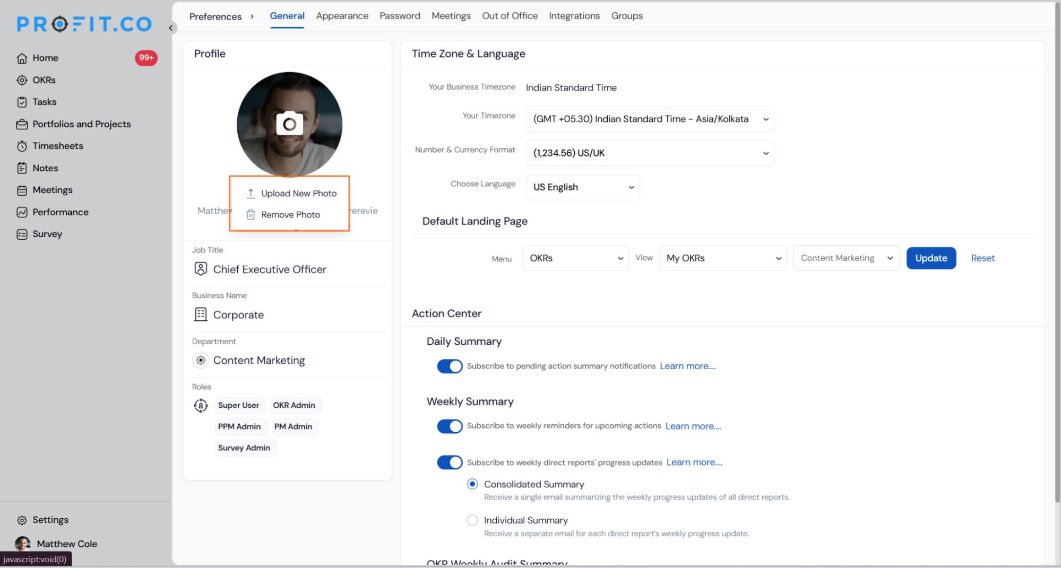Collapse the sidebar with the arrow
Viewport: 1061px width, 568px height.
(x=170, y=28)
